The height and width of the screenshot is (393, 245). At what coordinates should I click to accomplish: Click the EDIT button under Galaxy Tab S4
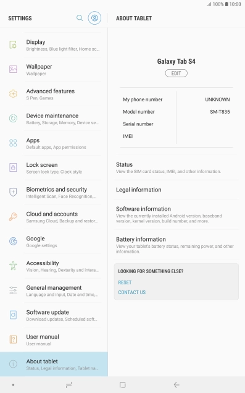[176, 73]
